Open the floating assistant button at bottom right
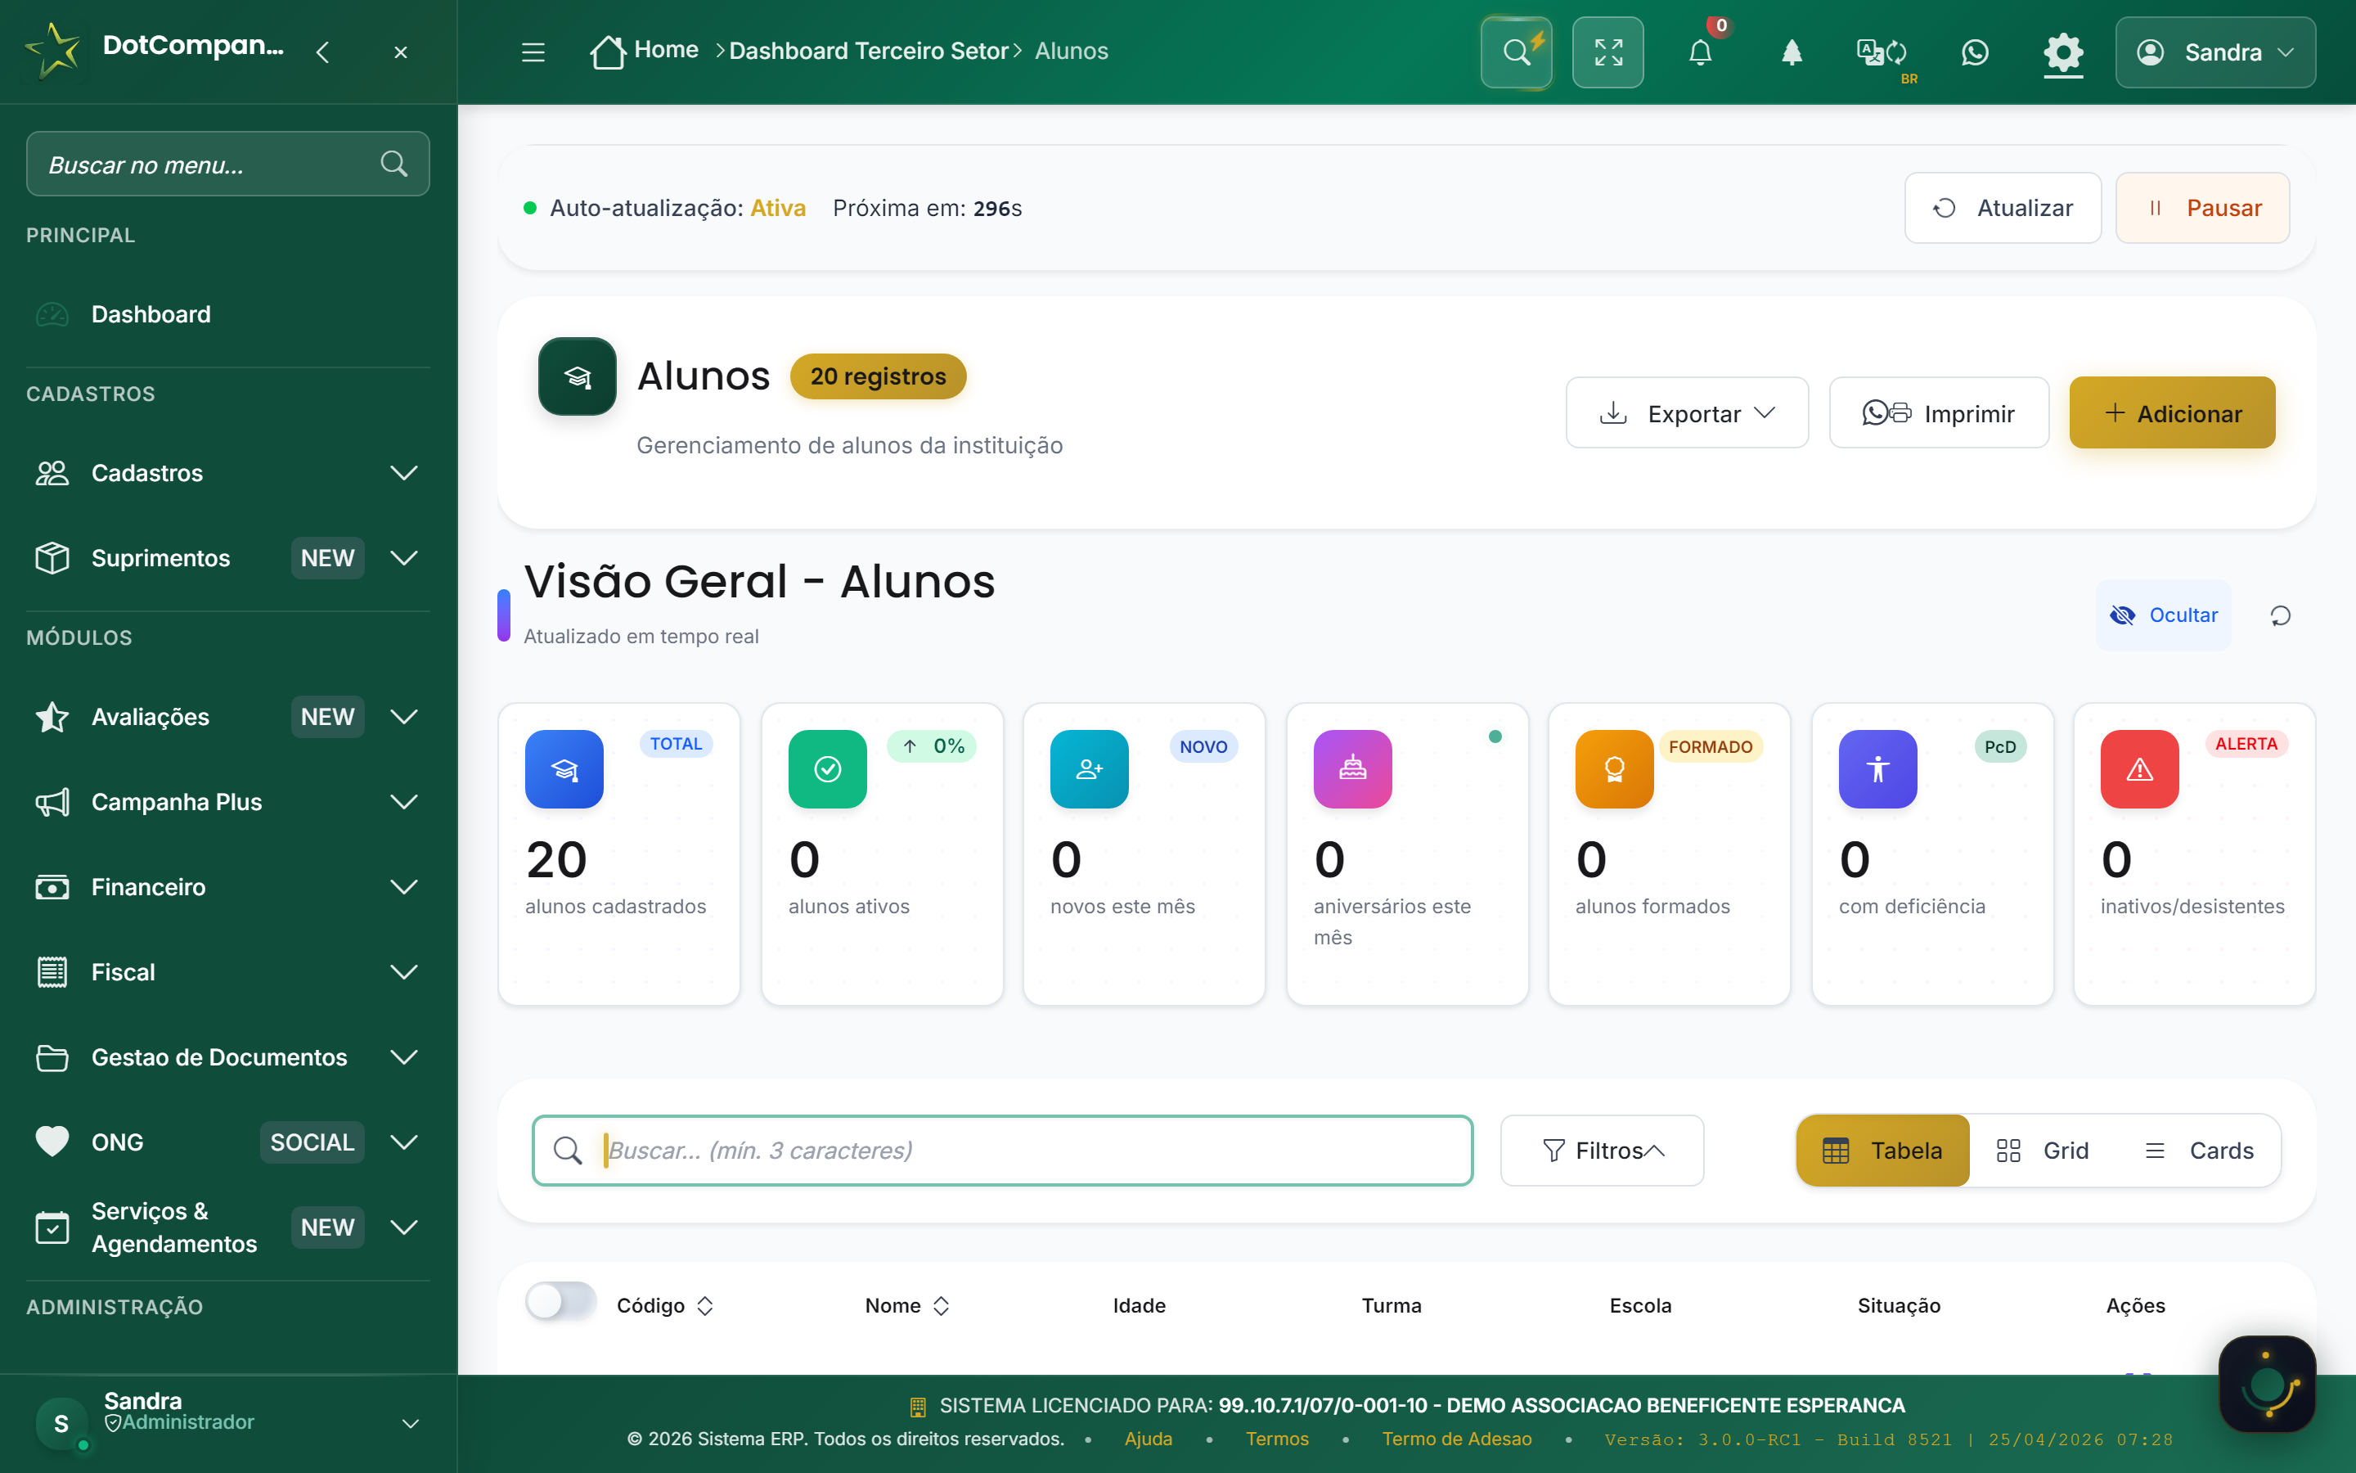The height and width of the screenshot is (1473, 2356). pyautogui.click(x=2267, y=1383)
